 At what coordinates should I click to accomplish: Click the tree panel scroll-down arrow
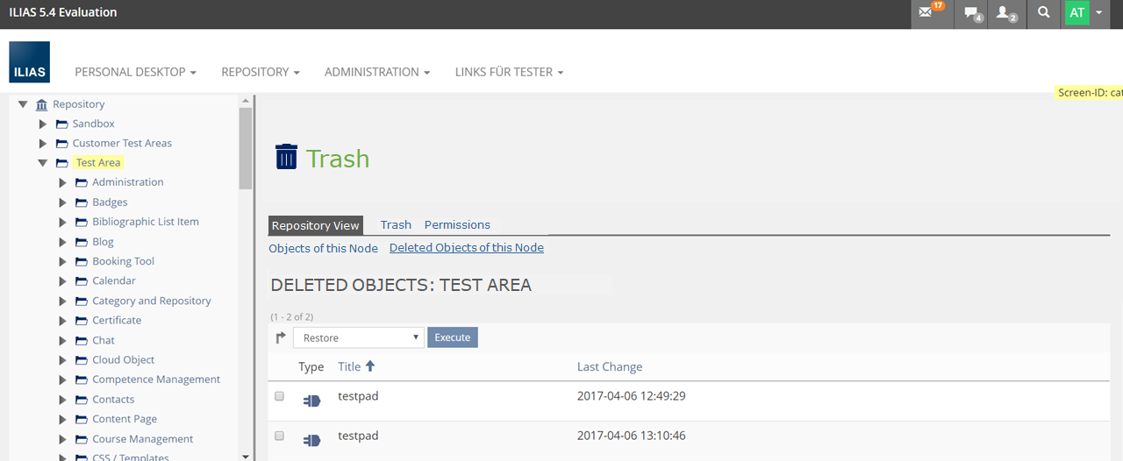click(245, 456)
